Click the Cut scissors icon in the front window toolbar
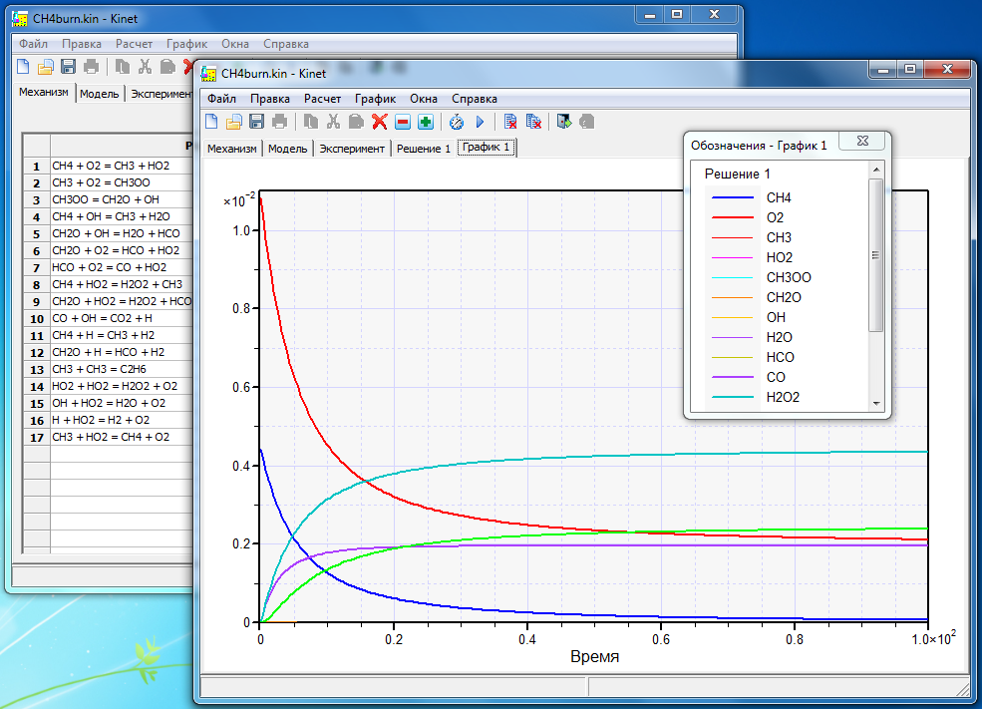Viewport: 982px width, 709px height. (x=333, y=122)
